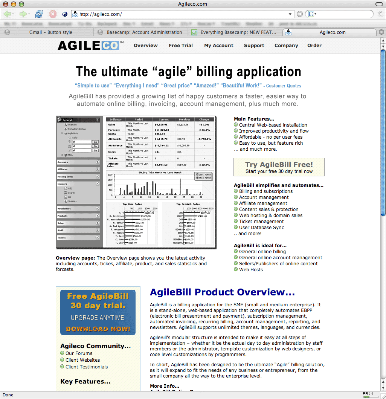
Task: Click the toolbar collapse pill in the title bar
Action: pyautogui.click(x=379, y=4)
